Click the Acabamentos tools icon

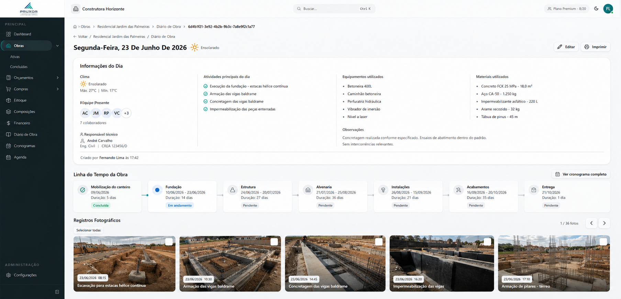458,190
